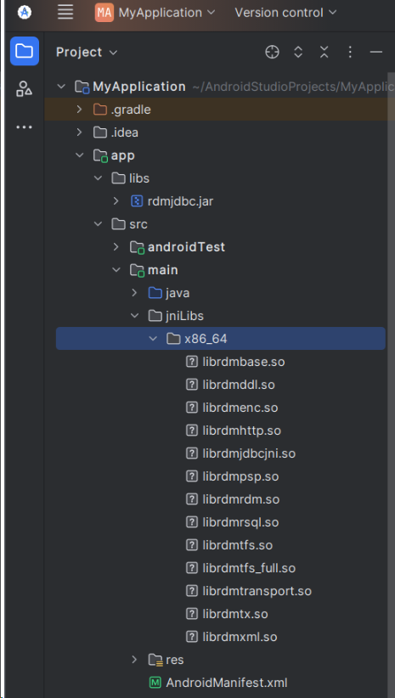Hide the Project panel using minimize dash

376,52
